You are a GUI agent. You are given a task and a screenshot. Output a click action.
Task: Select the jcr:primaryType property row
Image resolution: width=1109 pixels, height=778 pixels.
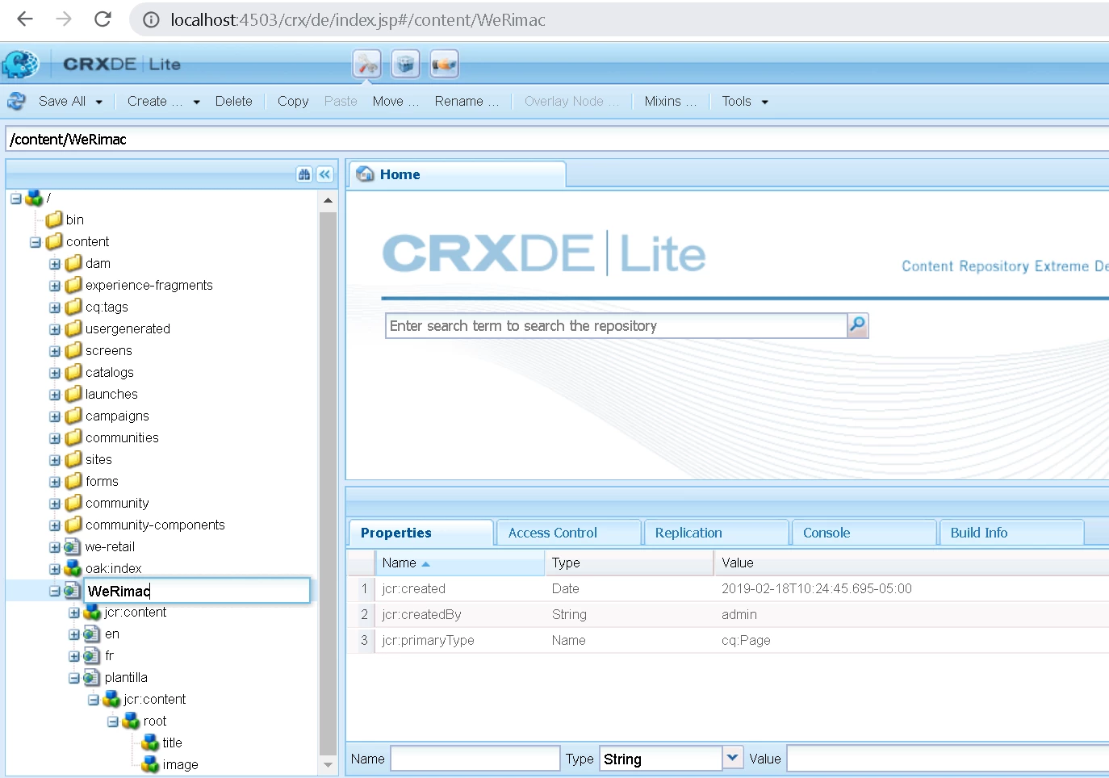[x=728, y=640]
